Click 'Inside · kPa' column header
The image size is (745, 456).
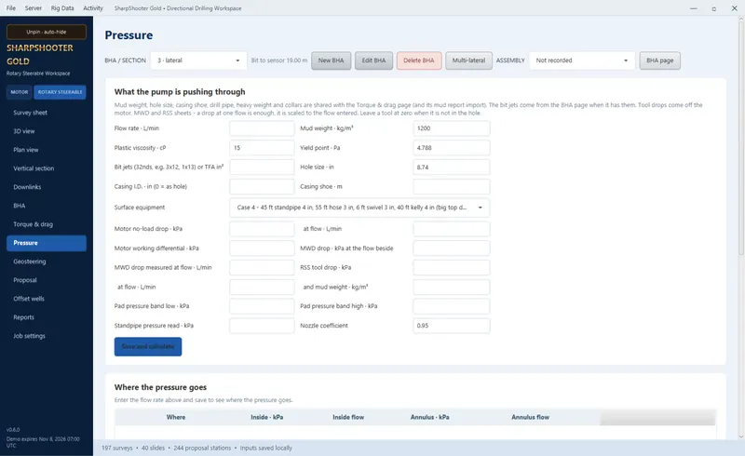(x=267, y=417)
